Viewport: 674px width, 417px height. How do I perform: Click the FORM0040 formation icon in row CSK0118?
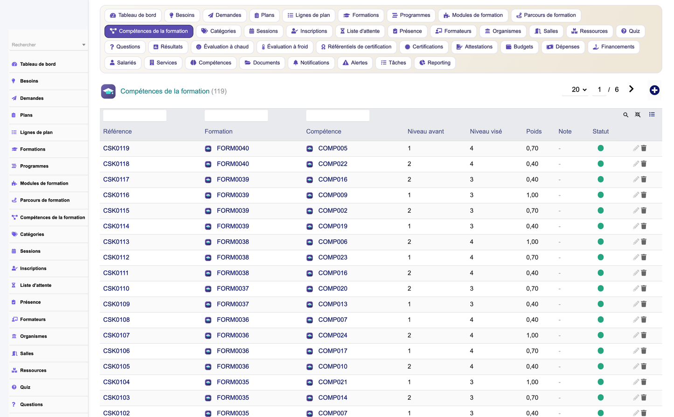click(208, 164)
